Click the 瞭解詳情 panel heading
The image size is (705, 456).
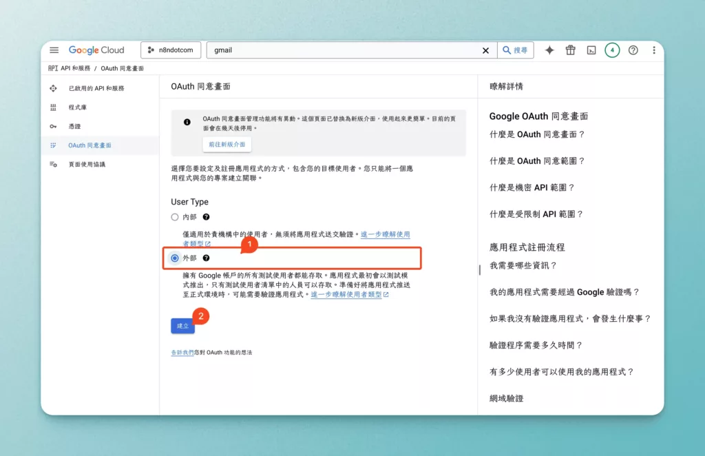pyautogui.click(x=506, y=86)
